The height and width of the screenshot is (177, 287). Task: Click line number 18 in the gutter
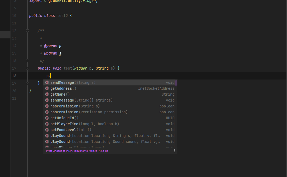point(14,76)
